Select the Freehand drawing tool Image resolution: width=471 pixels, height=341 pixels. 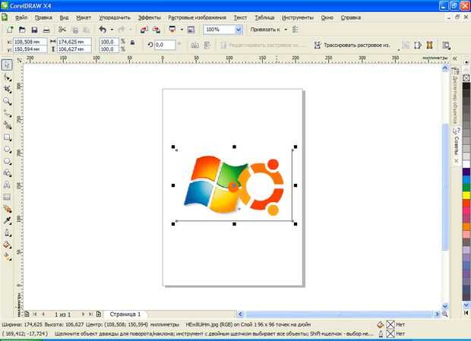pos(7,113)
